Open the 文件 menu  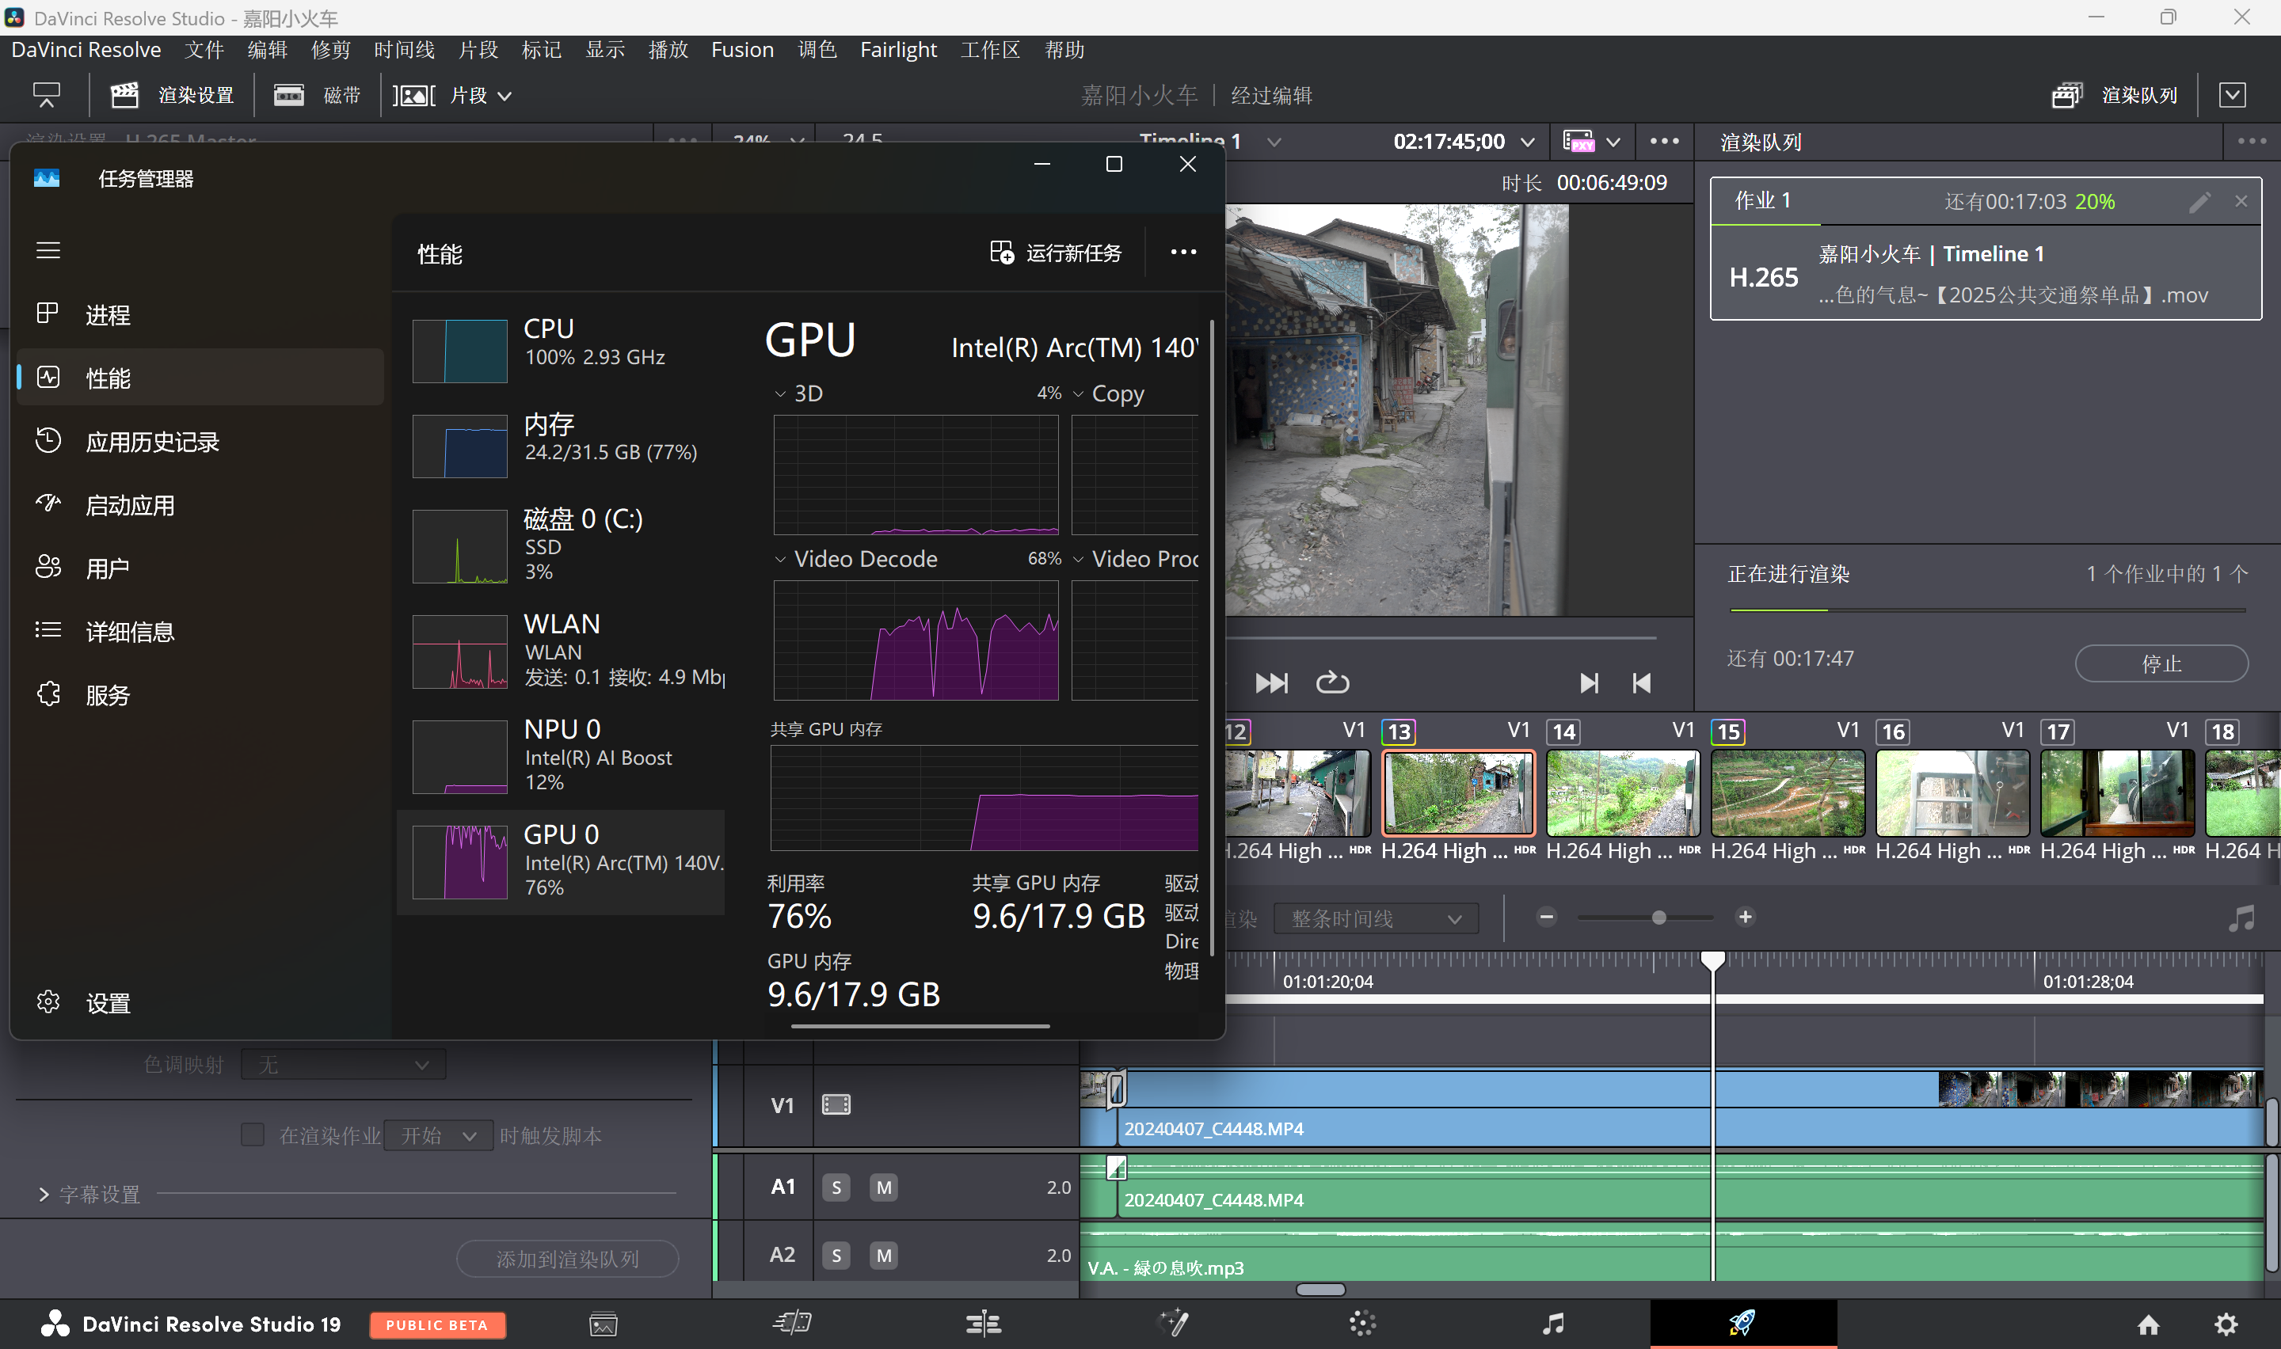click(x=204, y=50)
